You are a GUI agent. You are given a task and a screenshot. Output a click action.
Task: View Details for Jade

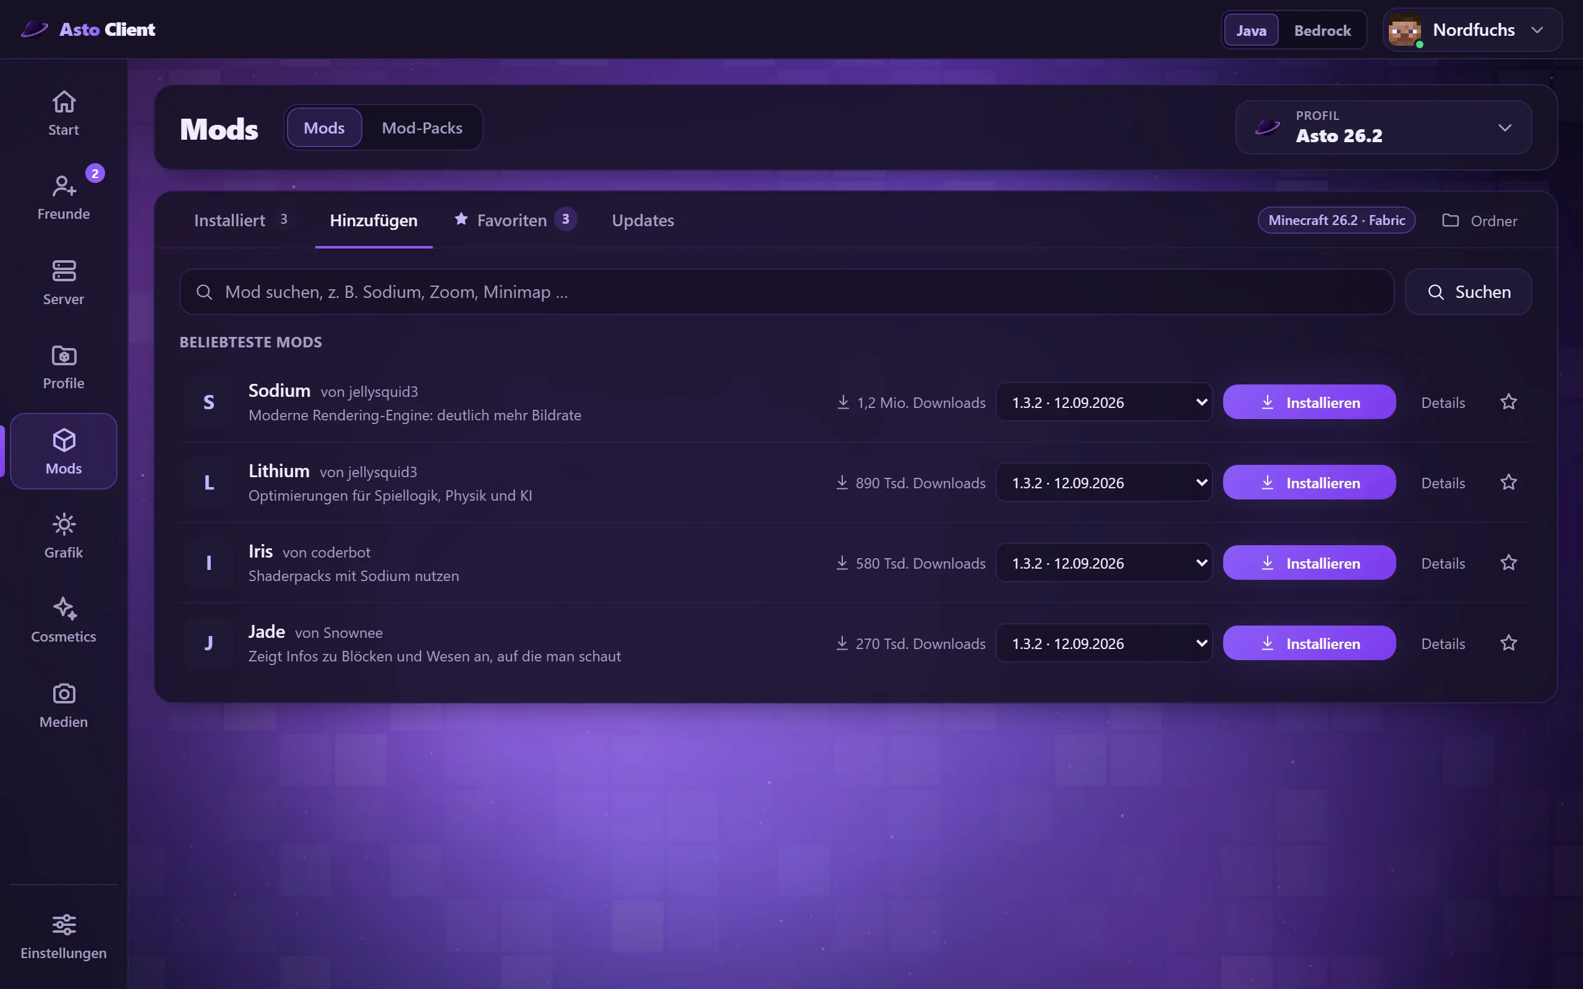[x=1443, y=643]
